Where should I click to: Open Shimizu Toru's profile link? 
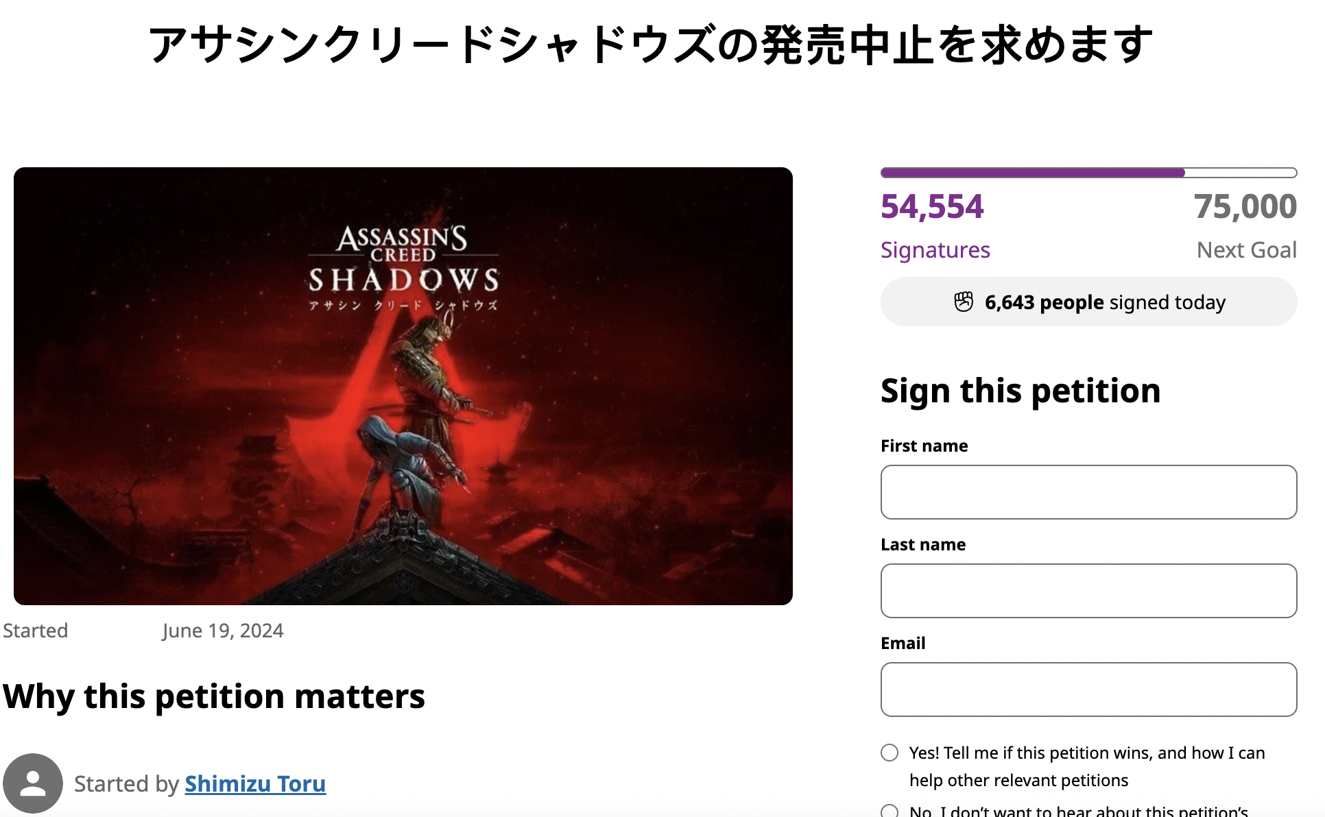(x=255, y=783)
